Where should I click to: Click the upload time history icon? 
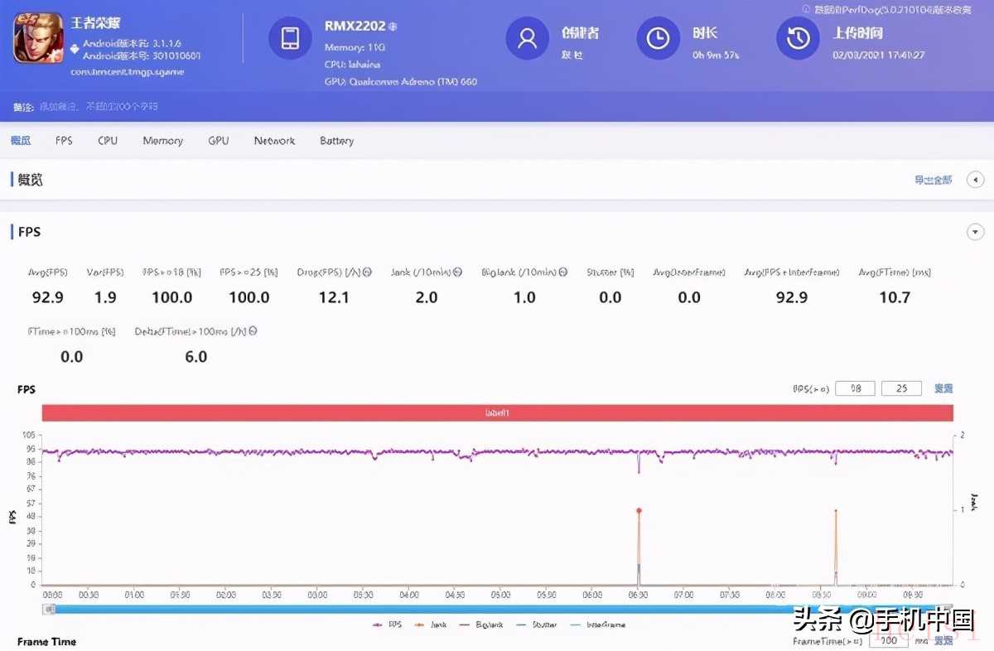(x=798, y=38)
